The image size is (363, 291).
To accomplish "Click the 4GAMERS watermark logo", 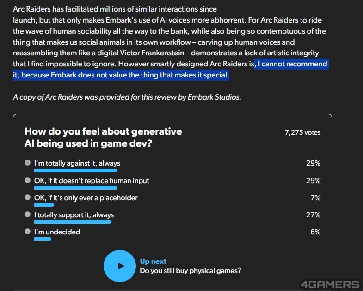I will (x=329, y=284).
